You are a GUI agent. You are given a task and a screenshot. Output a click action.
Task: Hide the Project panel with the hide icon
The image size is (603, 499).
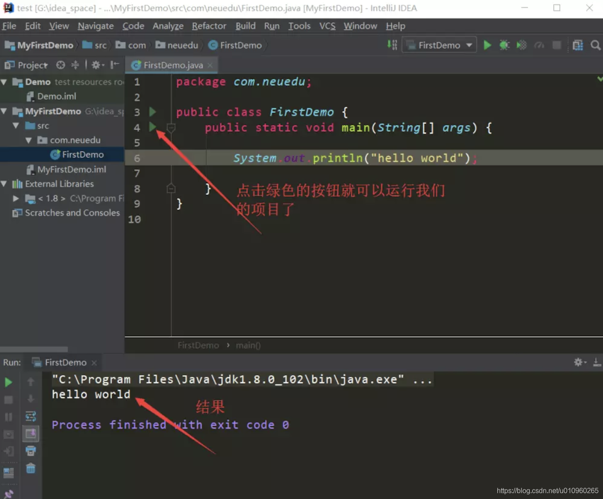[x=114, y=65]
